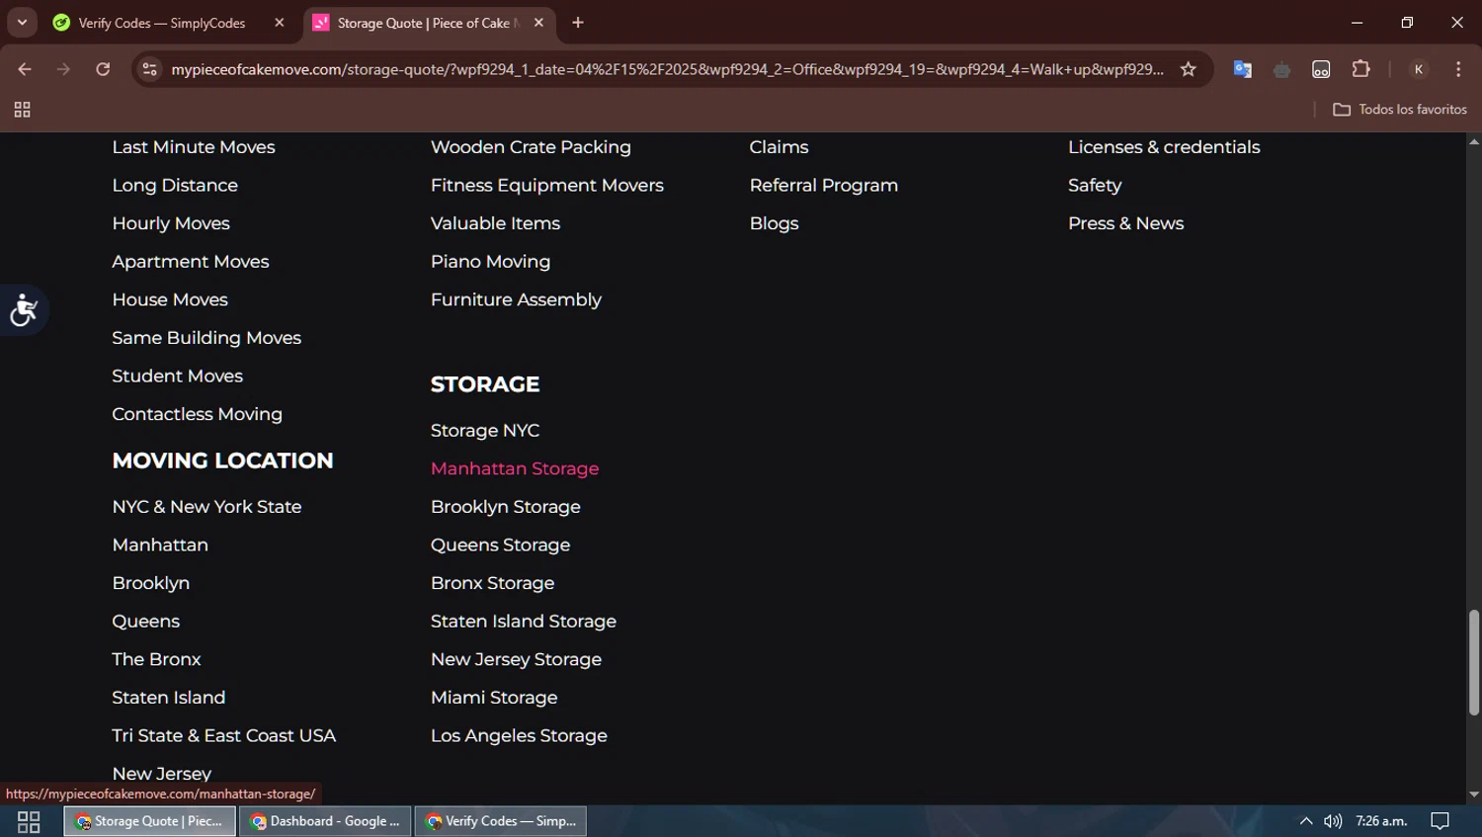Viewport: 1482px width, 837px height.
Task: Visit the Apartment Moves page
Action: click(x=191, y=262)
